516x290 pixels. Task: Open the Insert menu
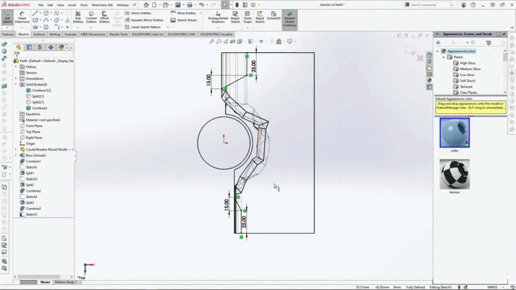coord(72,5)
